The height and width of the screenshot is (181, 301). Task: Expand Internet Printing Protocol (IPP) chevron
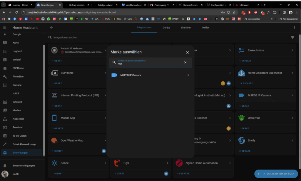(105, 95)
